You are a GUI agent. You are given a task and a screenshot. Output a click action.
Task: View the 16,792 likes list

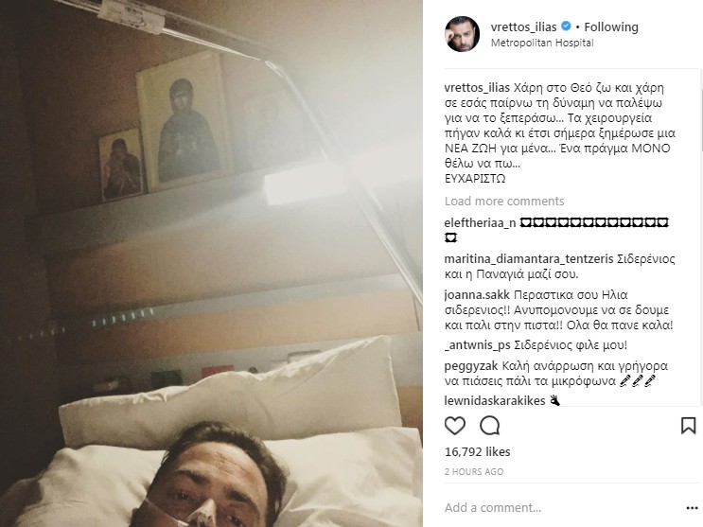[478, 451]
